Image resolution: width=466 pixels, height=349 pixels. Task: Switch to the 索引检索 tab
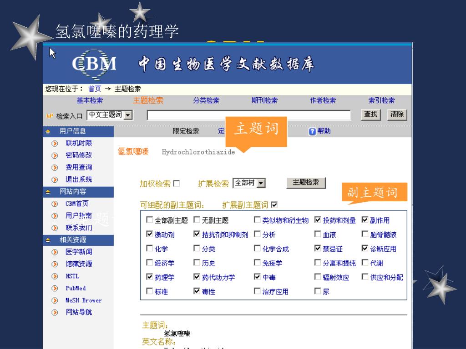click(382, 100)
